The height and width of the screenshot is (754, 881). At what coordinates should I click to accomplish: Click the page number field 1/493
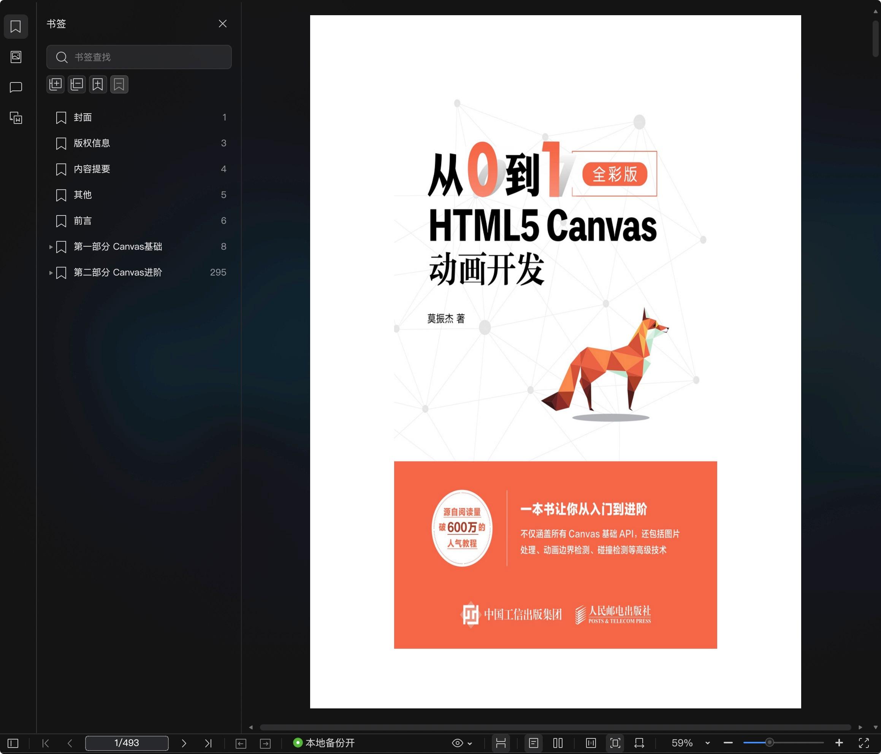point(127,743)
